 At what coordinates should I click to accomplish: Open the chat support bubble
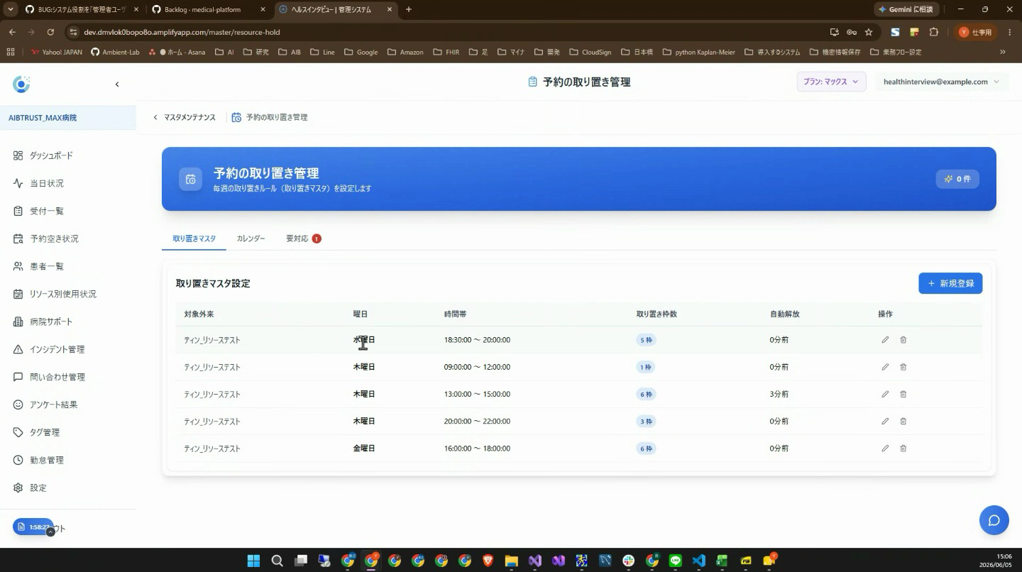click(x=994, y=520)
